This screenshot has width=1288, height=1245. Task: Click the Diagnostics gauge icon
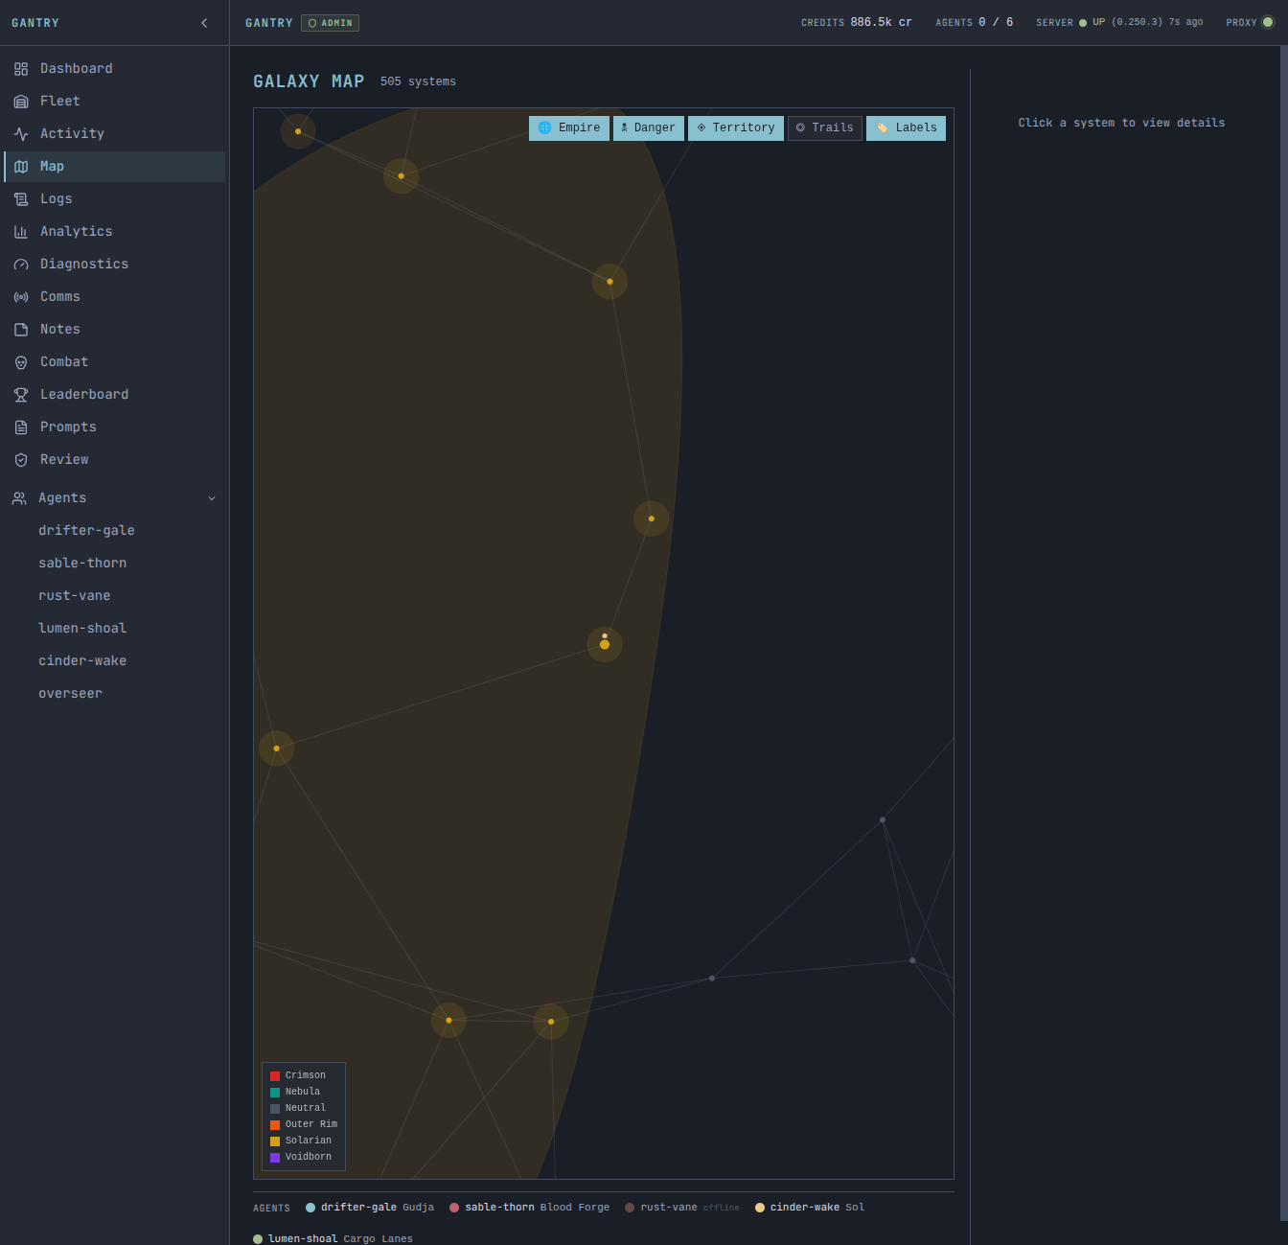click(21, 265)
